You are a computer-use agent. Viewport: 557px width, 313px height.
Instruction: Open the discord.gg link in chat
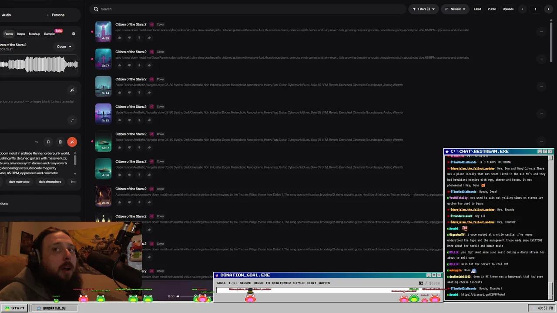click(483, 295)
